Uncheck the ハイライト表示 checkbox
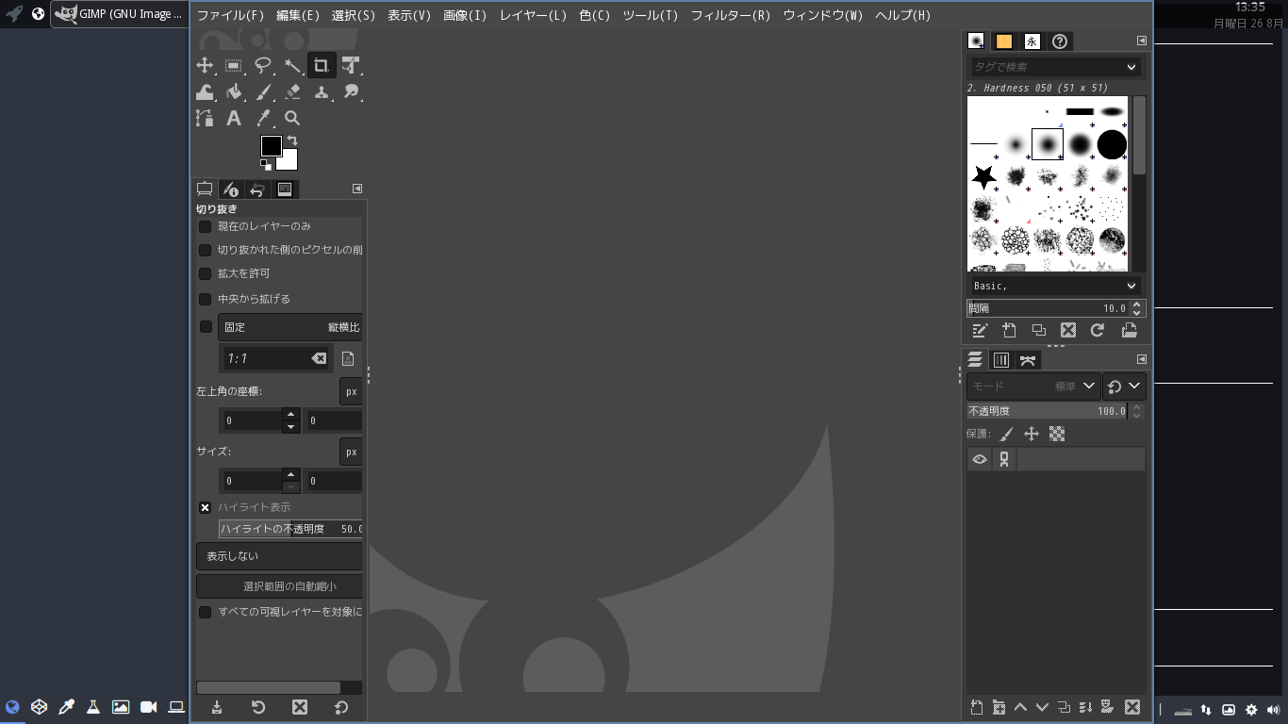 coord(205,507)
